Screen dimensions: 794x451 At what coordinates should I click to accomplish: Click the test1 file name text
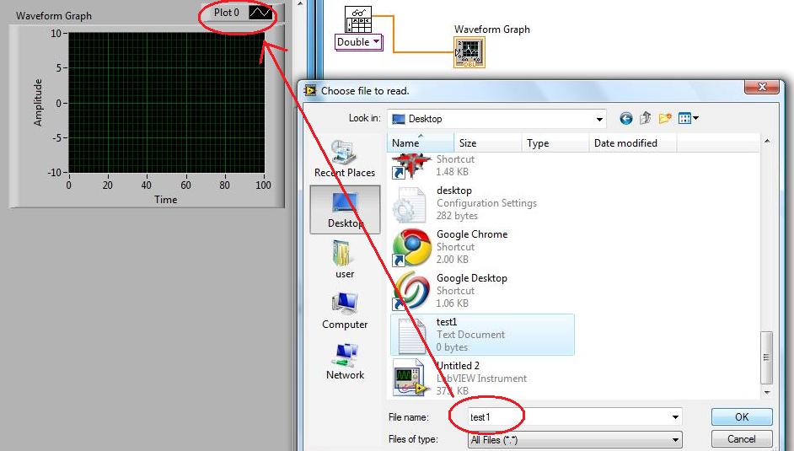point(447,322)
